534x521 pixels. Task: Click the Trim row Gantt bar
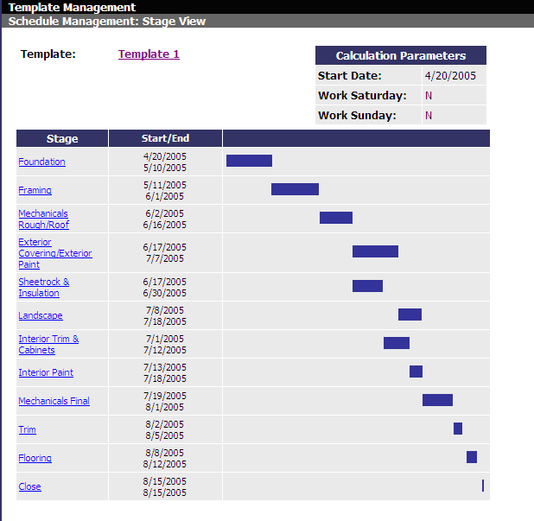tap(458, 429)
